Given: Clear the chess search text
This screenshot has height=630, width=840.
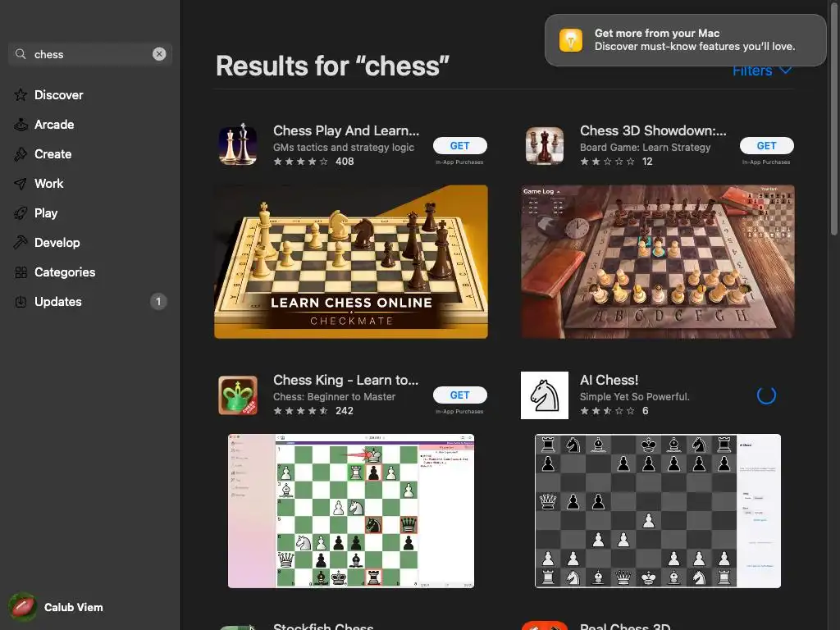Looking at the screenshot, I should 159,54.
